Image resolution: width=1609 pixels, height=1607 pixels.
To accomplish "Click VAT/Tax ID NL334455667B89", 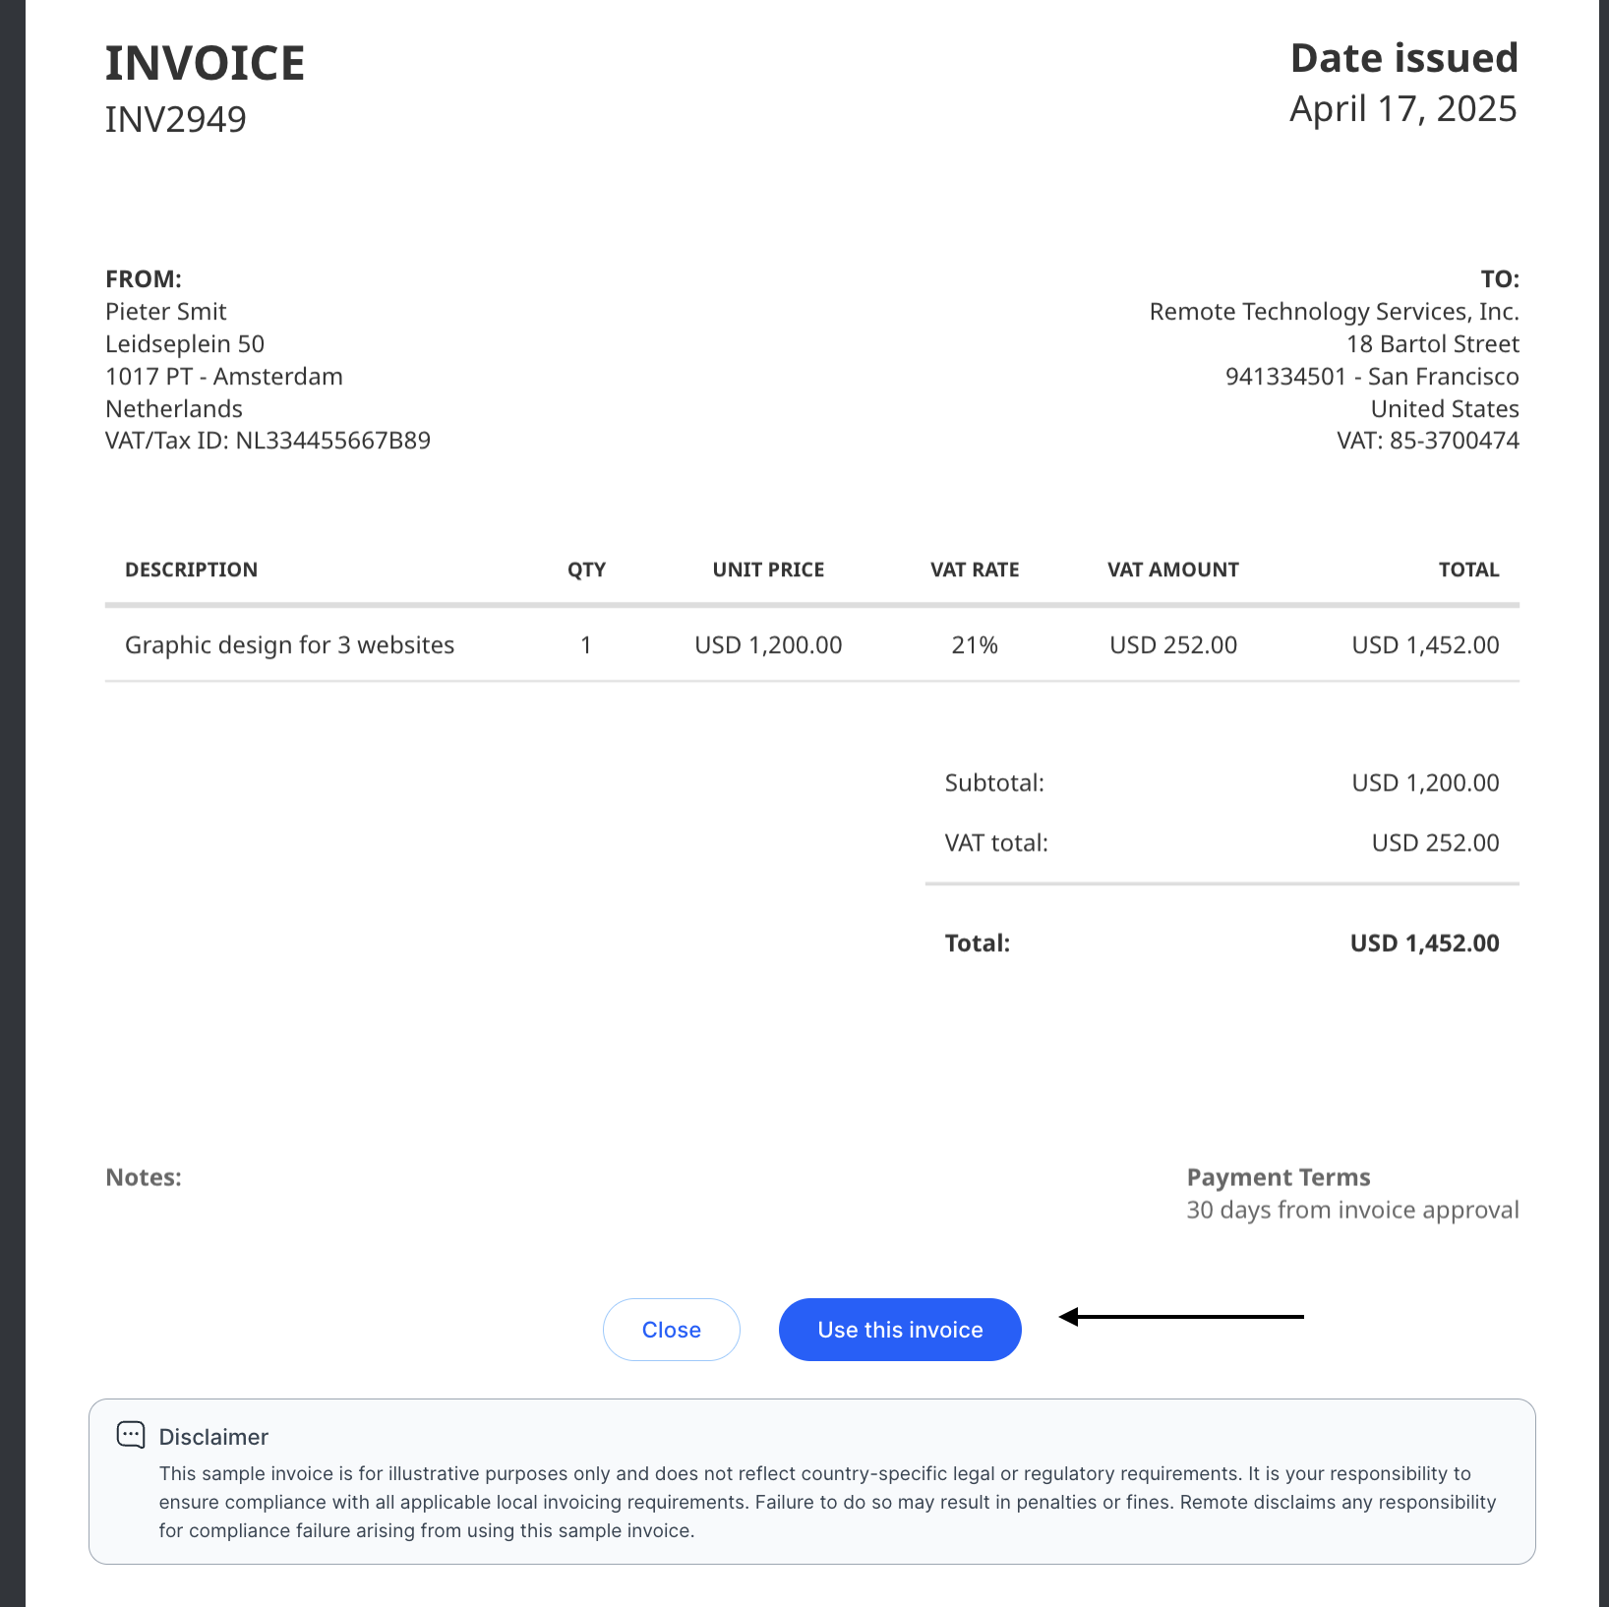I will [268, 441].
